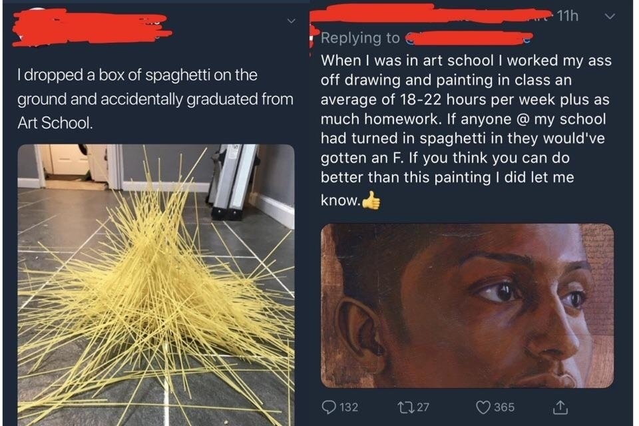The height and width of the screenshot is (426, 639).
Task: Click the thumbs up emoji after 'know.'
Action: [x=371, y=200]
